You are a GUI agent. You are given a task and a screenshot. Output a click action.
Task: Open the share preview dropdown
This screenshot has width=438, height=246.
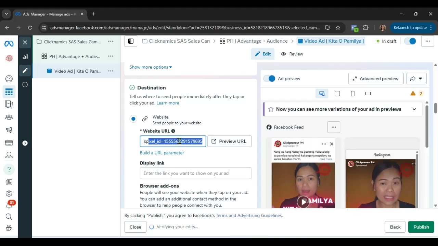coord(416,79)
